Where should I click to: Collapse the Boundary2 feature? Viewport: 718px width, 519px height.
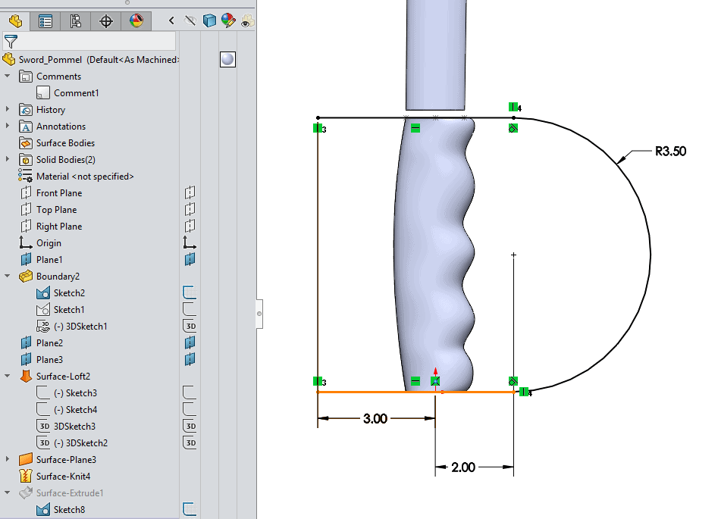[8, 277]
